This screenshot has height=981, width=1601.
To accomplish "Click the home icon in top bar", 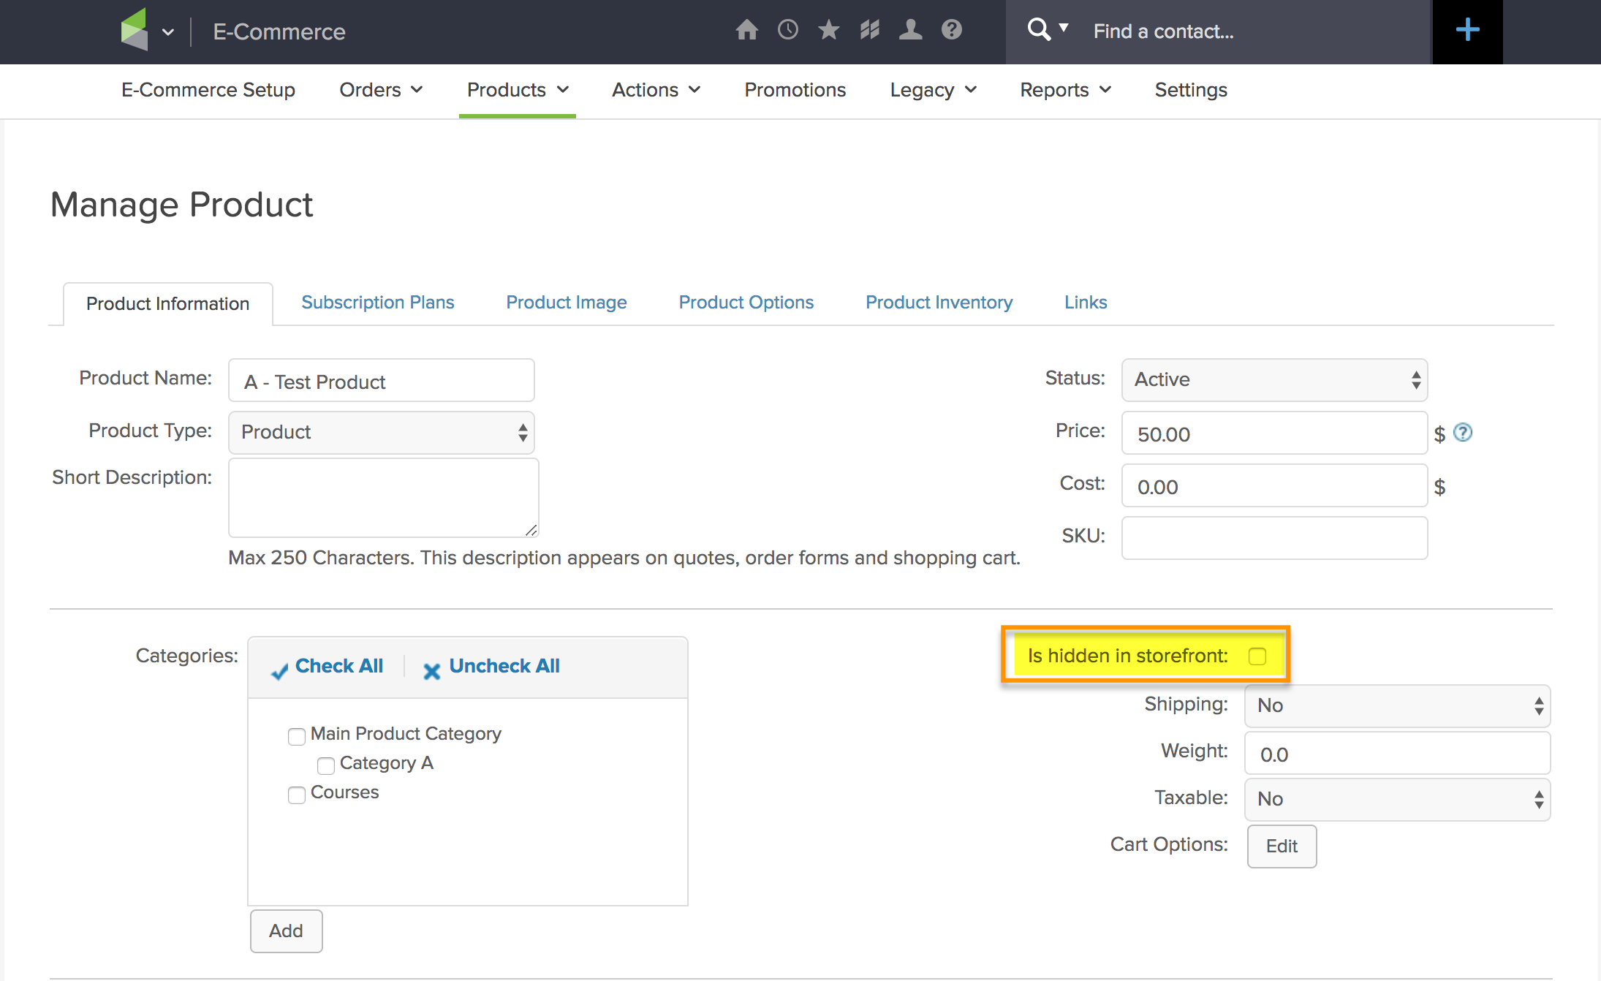I will click(x=746, y=30).
